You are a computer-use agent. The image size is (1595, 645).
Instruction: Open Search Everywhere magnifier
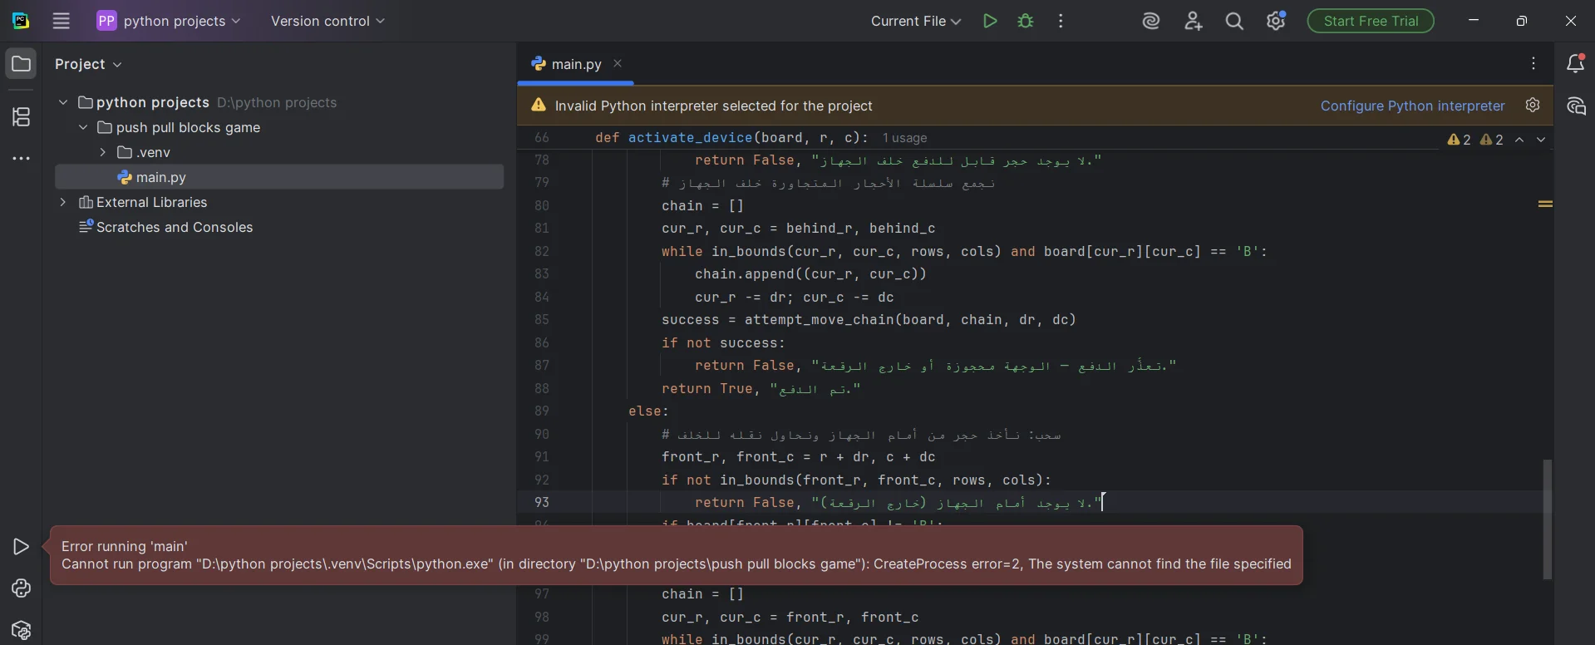(x=1235, y=21)
